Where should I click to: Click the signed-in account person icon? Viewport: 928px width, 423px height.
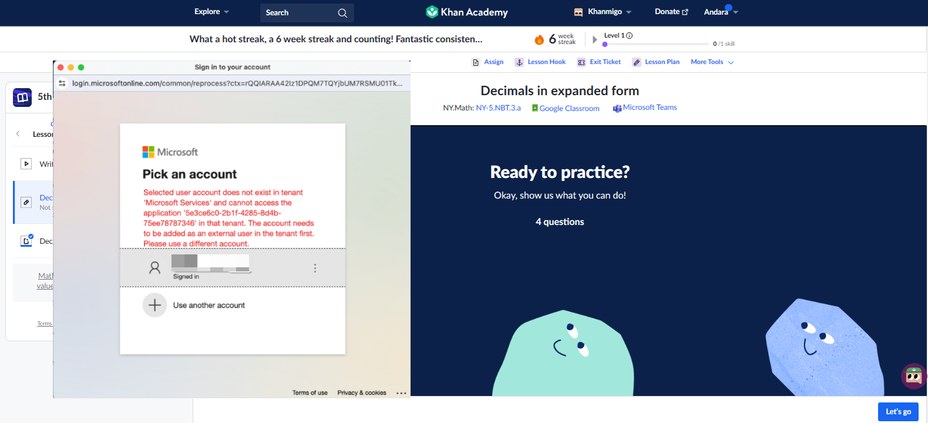[x=155, y=268]
